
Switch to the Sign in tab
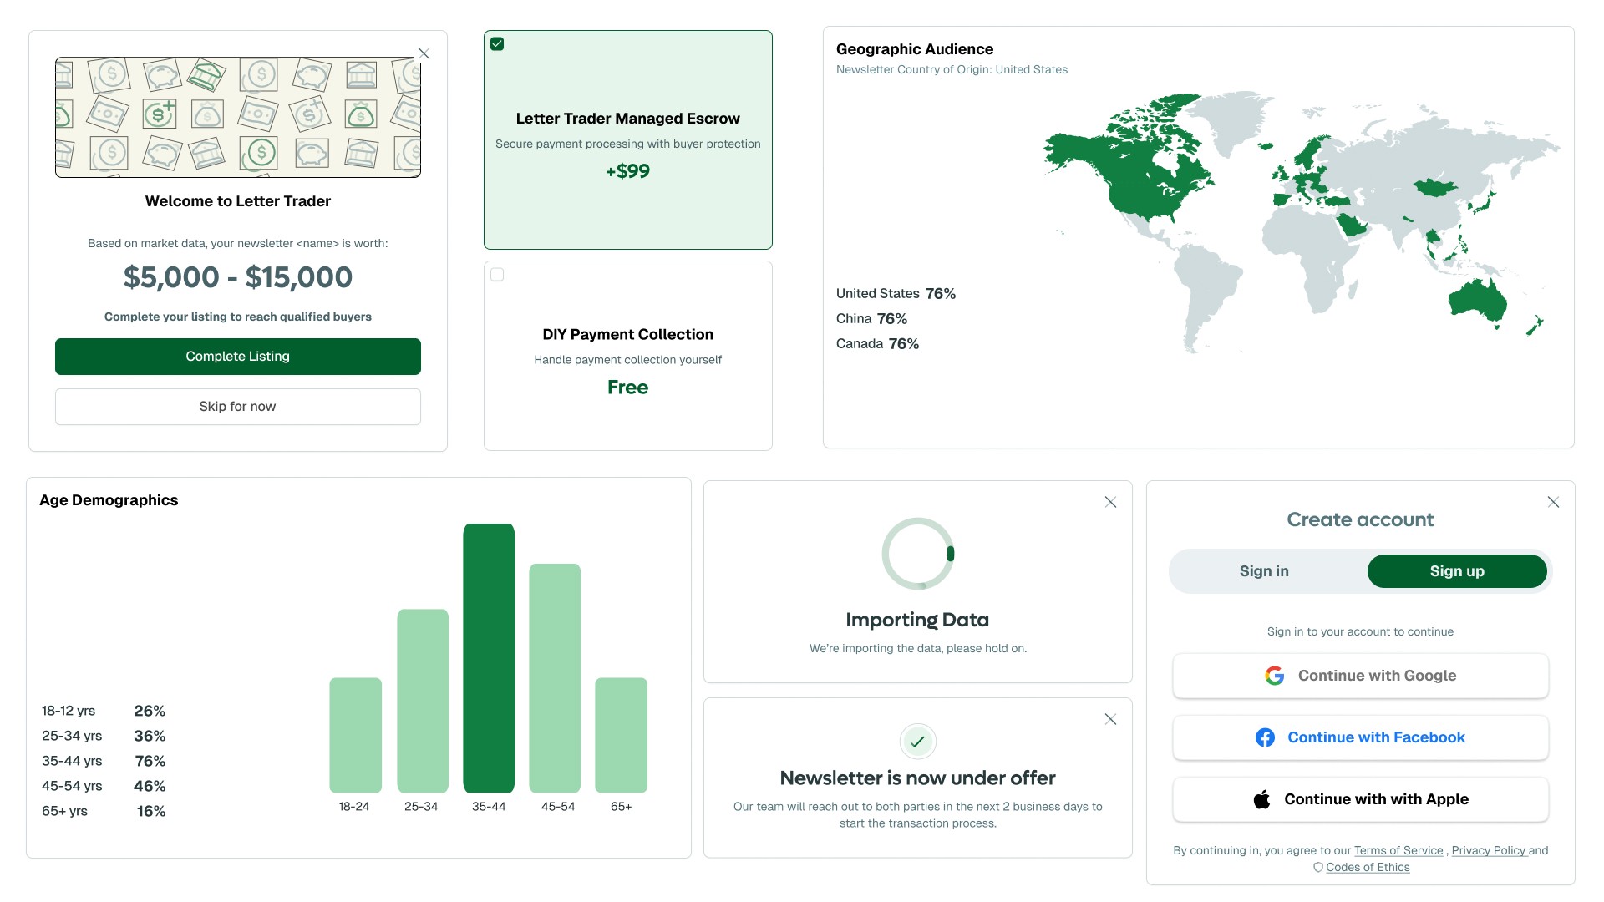[1264, 571]
